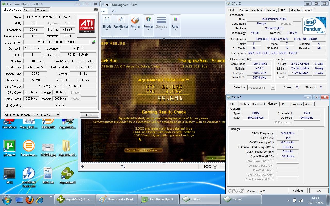Open the GPU selection dropdown in GPU-Z

coord(32,115)
